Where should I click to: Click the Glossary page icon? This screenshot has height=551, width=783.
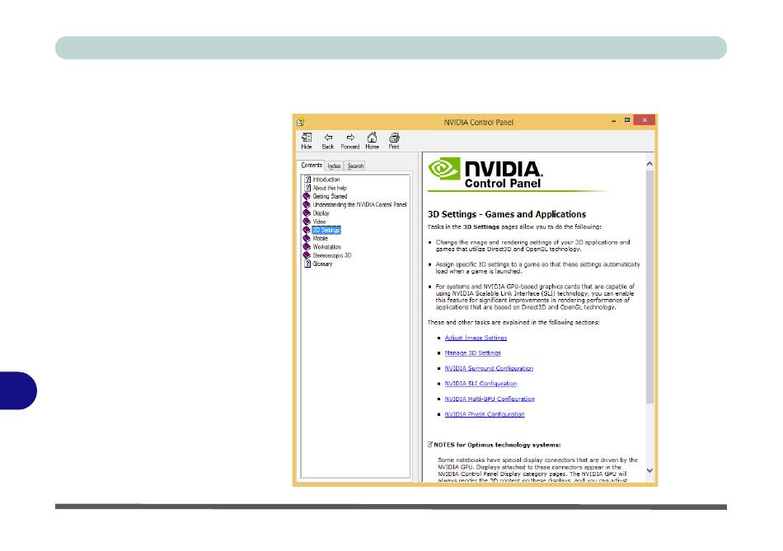(307, 264)
